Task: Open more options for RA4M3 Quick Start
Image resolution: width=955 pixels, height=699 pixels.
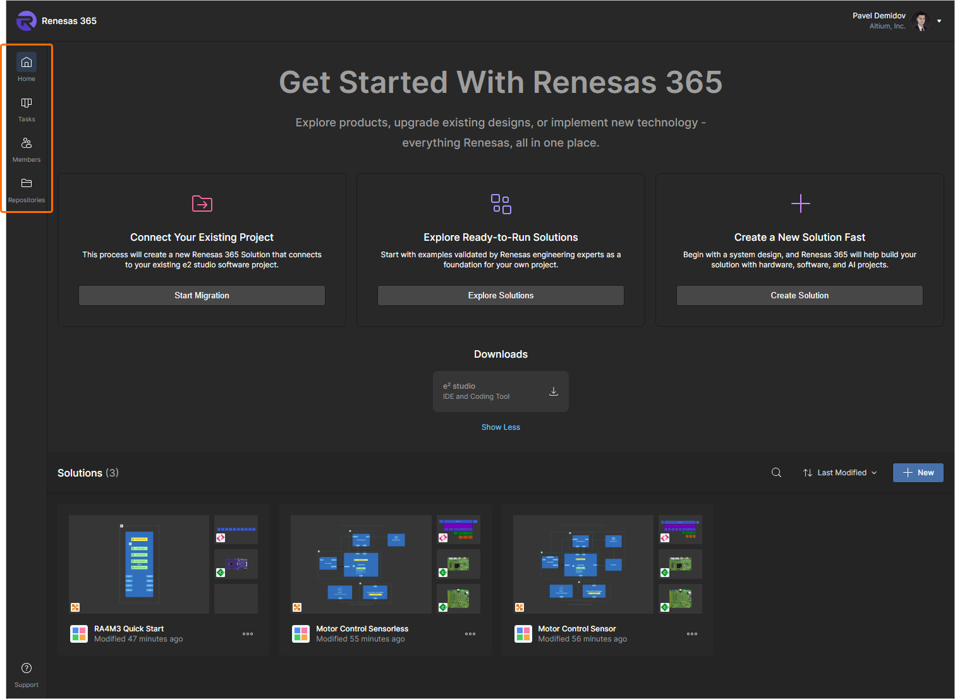Action: 248,634
